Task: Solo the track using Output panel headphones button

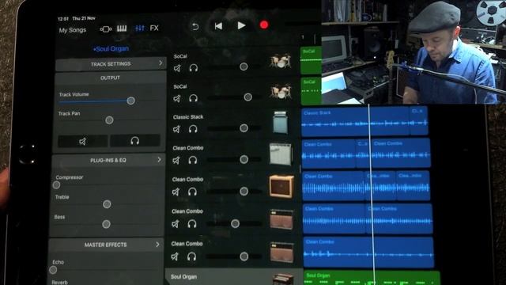Action: [135, 141]
